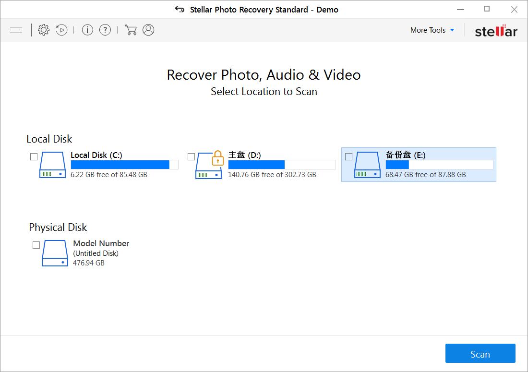Open the settings gear icon
This screenshot has height=372, width=528.
tap(43, 30)
